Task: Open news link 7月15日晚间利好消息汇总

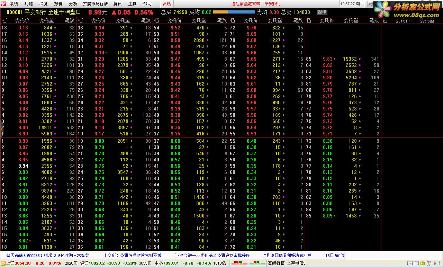Action: coord(288,256)
